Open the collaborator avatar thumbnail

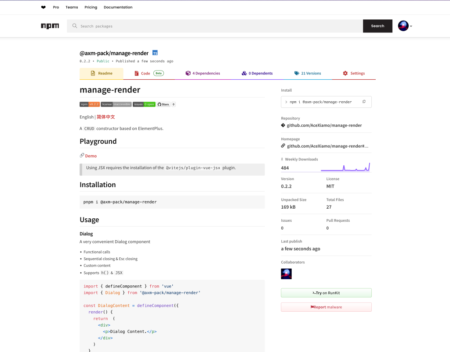point(287,274)
